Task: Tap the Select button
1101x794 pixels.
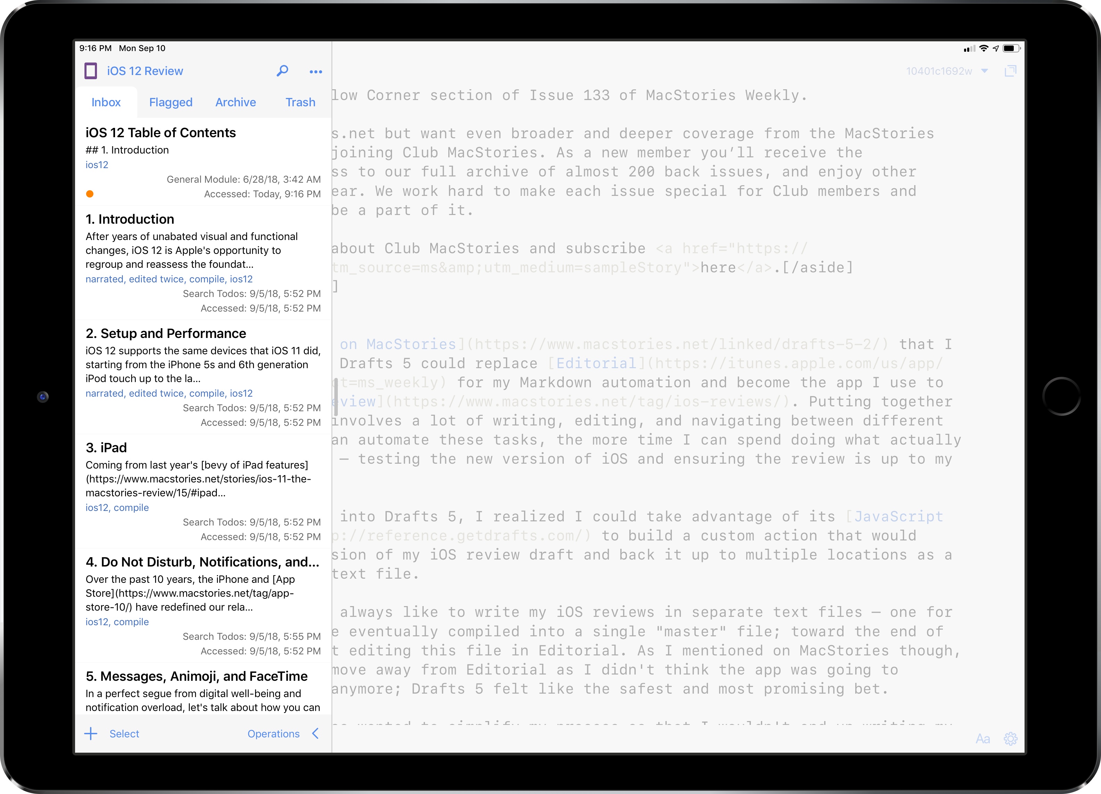Action: tap(124, 734)
